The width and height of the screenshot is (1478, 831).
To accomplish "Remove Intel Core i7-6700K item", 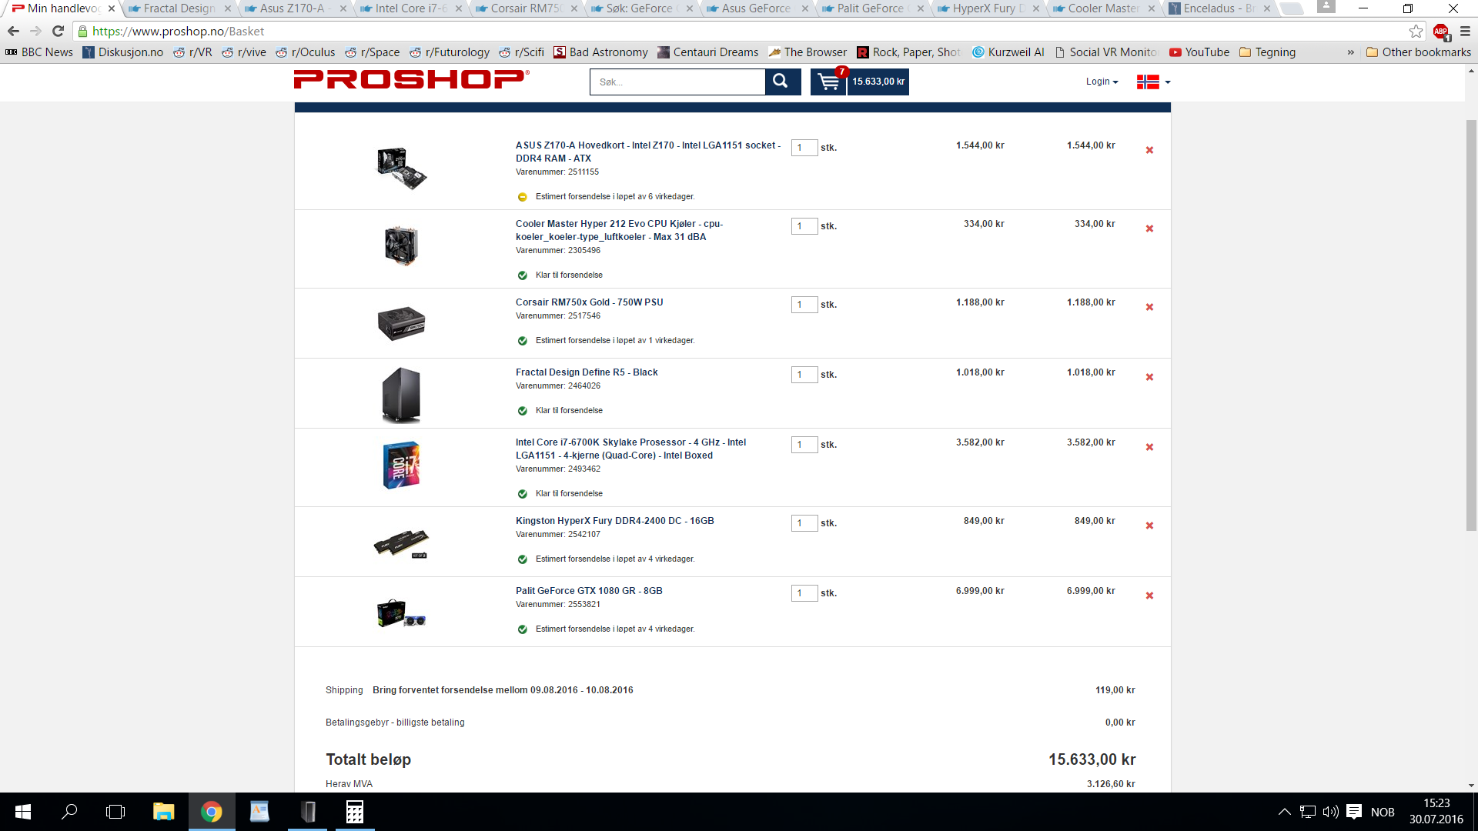I will 1149,447.
